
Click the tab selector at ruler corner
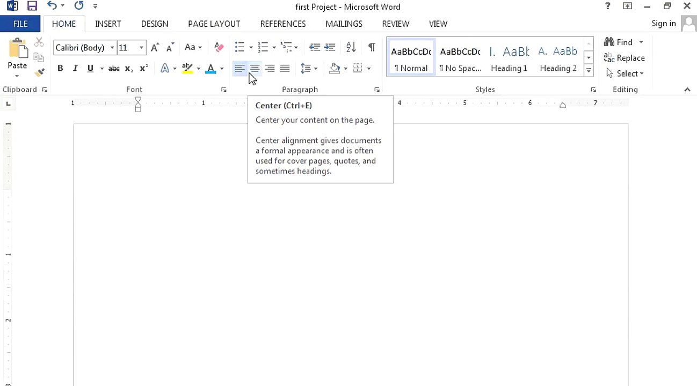pos(8,103)
